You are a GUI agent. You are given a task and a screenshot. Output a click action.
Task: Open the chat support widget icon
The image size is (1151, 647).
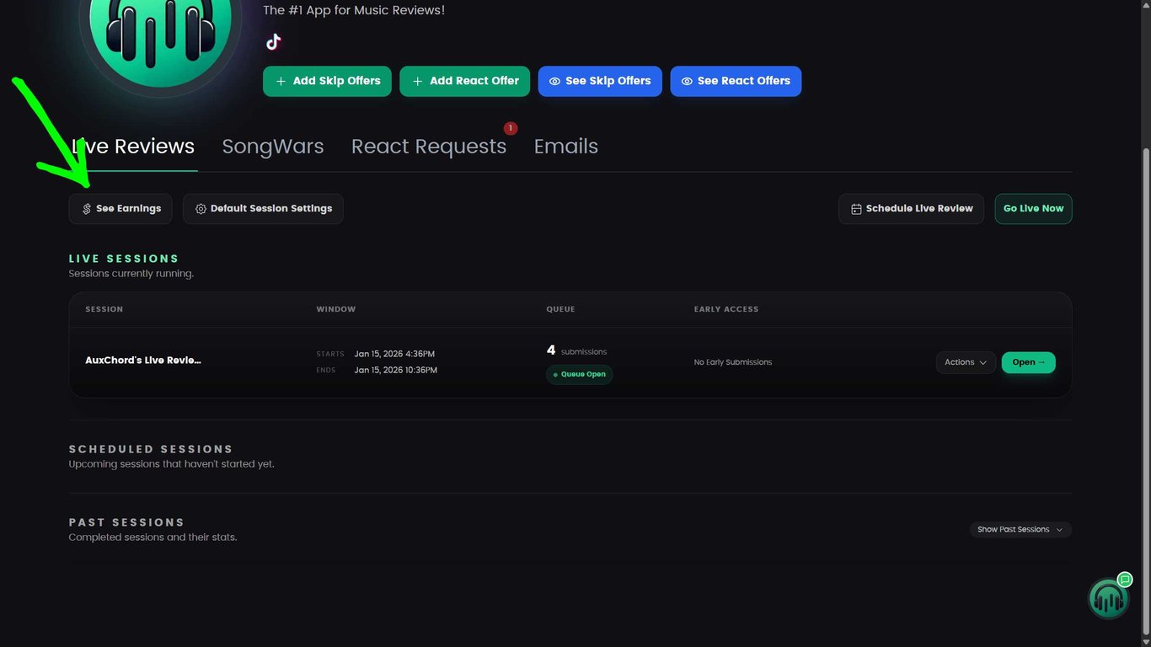pos(1108,598)
